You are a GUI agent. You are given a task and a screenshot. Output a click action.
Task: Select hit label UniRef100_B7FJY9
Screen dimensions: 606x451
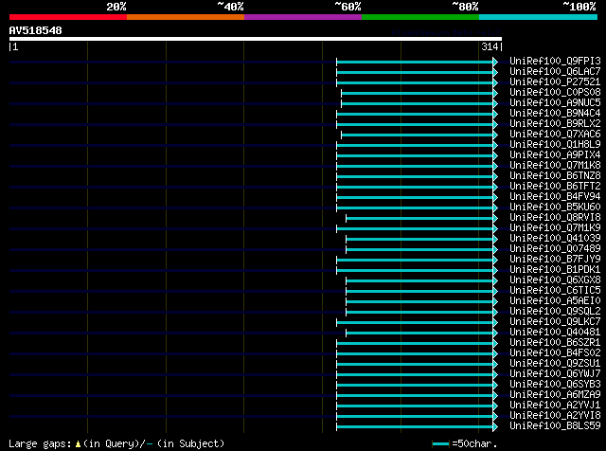pos(555,260)
